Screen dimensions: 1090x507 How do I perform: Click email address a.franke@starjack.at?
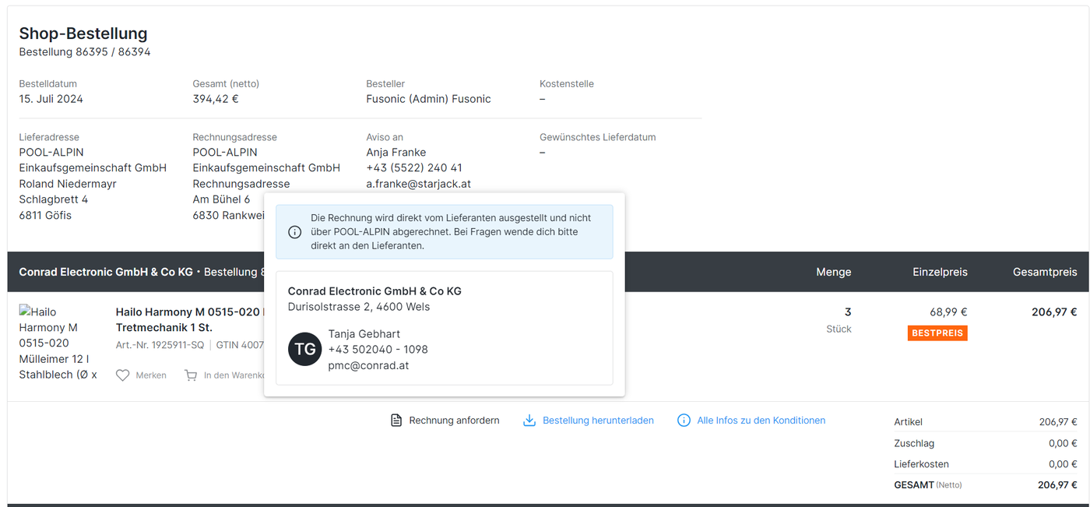(418, 184)
